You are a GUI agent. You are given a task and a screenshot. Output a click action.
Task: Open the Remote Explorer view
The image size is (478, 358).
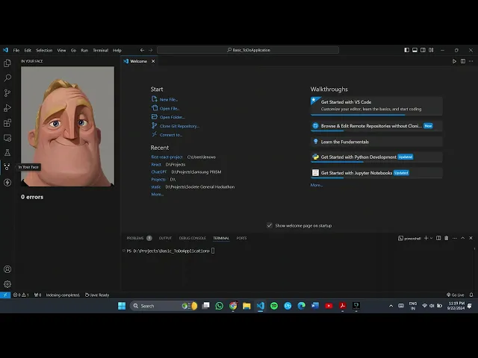[x=7, y=137]
